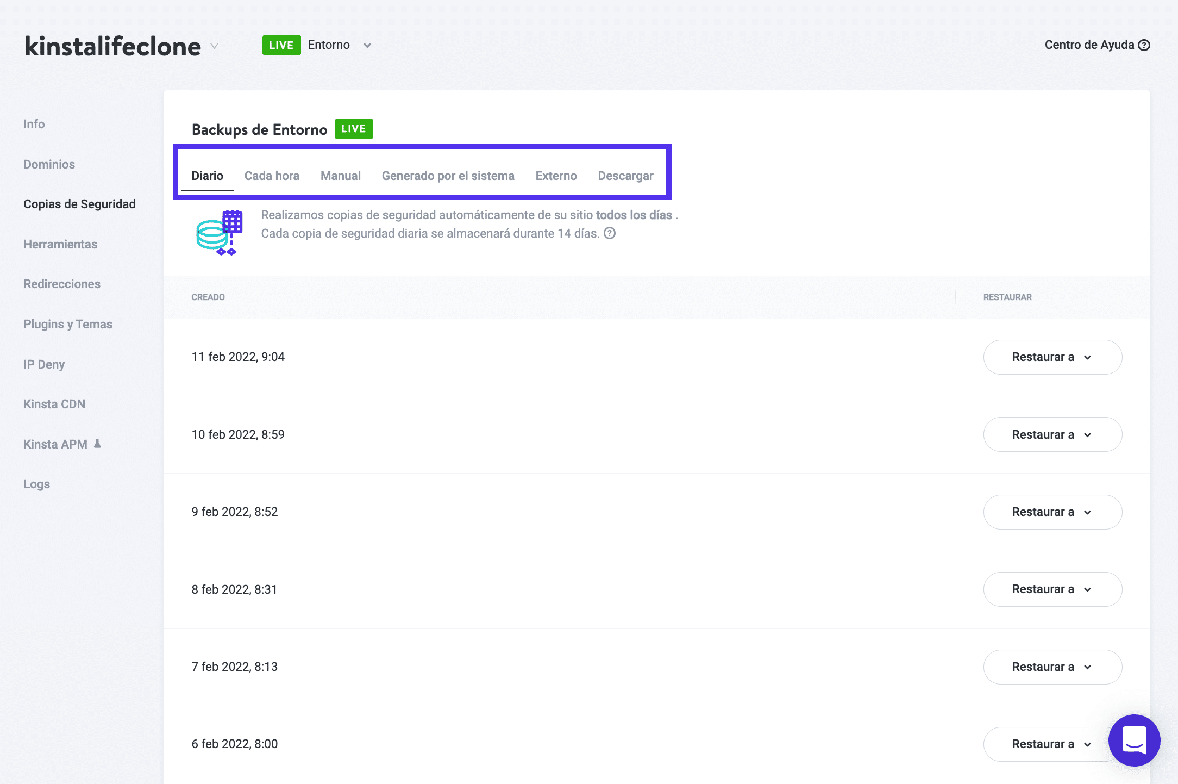Screen dimensions: 1178x784
Task: Switch to the Cada hora tab
Action: [x=272, y=176]
